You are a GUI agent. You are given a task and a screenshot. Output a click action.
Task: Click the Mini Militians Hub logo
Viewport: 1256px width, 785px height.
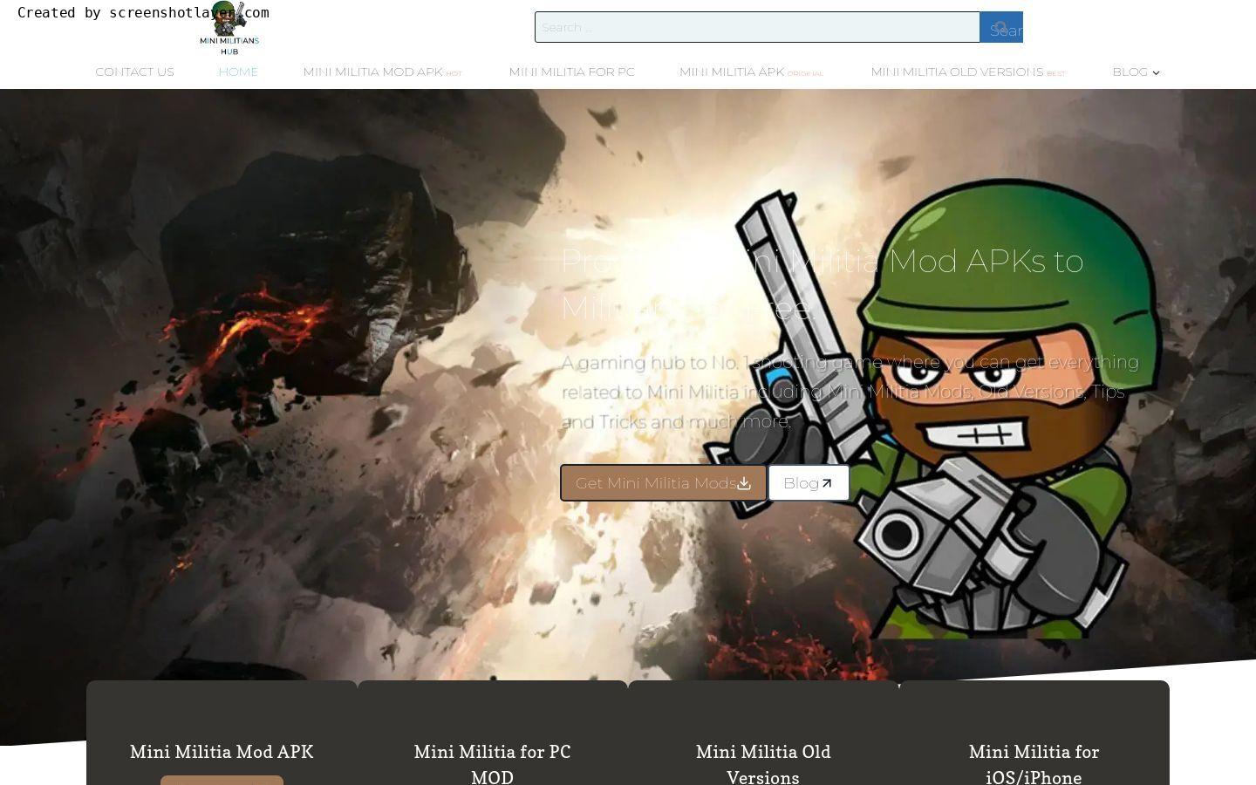pos(229,29)
